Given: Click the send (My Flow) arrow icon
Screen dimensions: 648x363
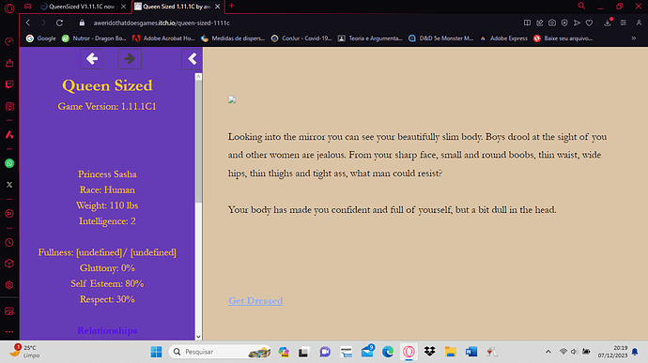Looking at the screenshot, I should (x=577, y=23).
